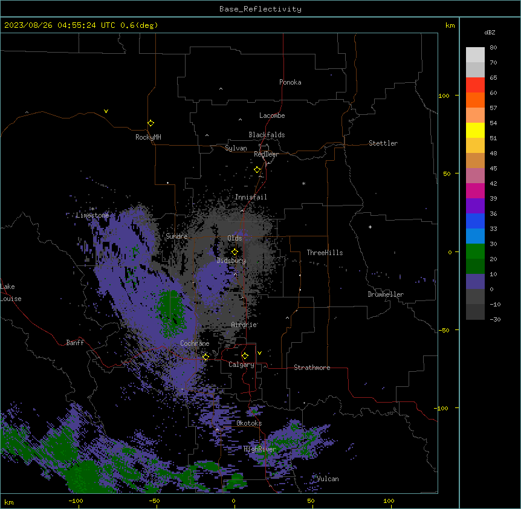Click the Limestone label

pyautogui.click(x=92, y=215)
